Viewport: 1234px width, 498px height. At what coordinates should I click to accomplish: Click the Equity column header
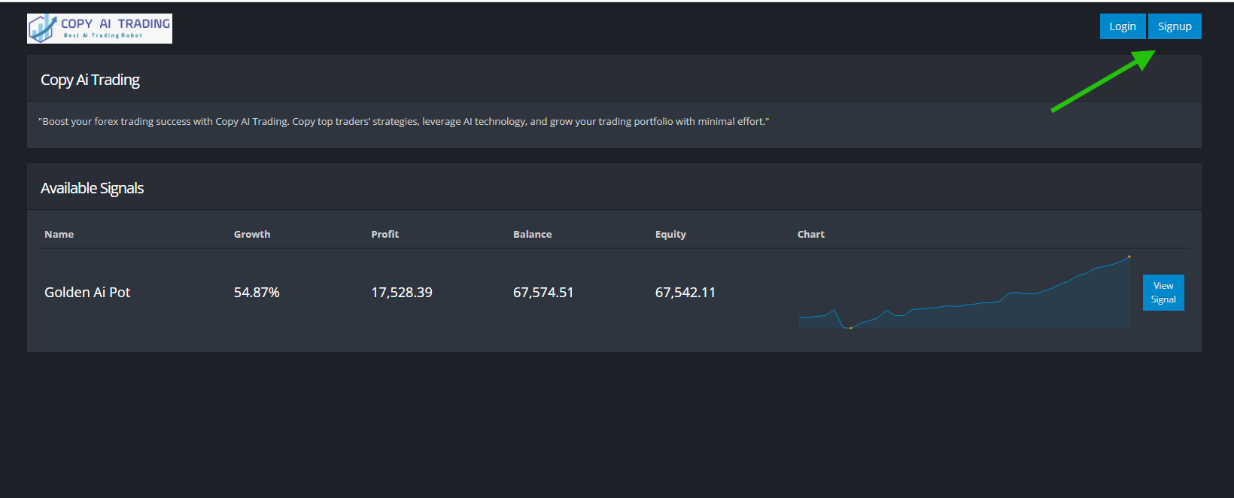click(x=670, y=235)
